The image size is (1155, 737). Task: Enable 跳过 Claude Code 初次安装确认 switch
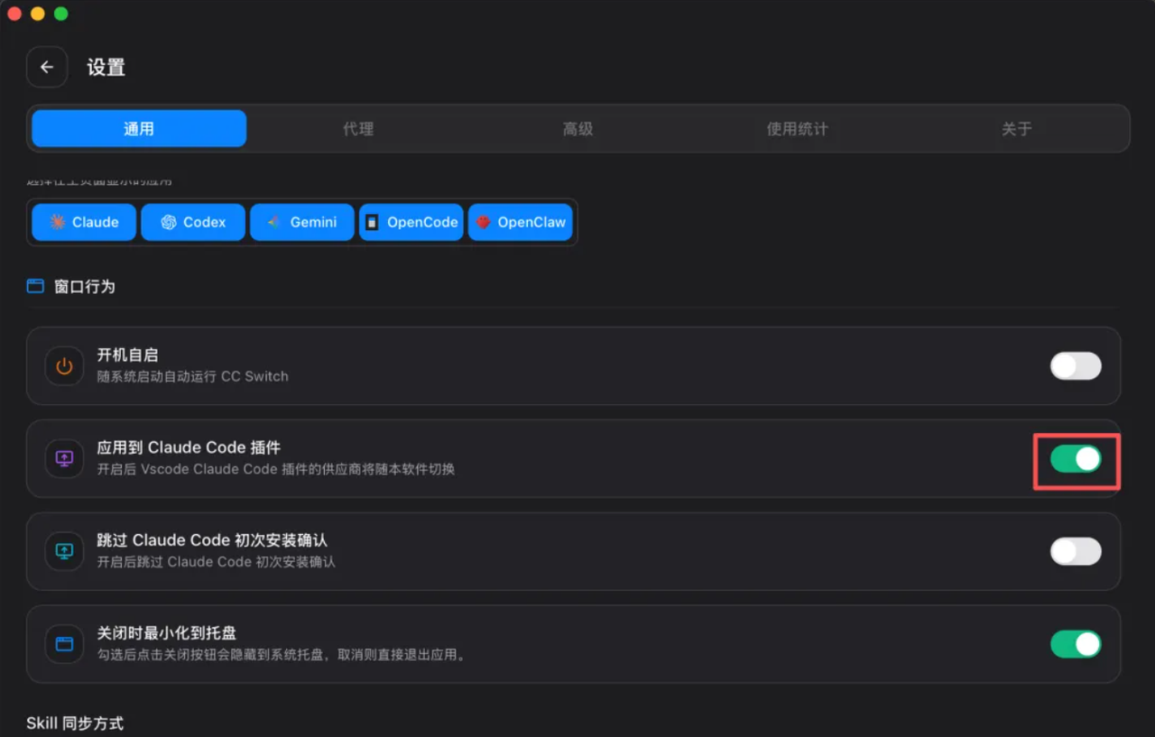(1076, 551)
